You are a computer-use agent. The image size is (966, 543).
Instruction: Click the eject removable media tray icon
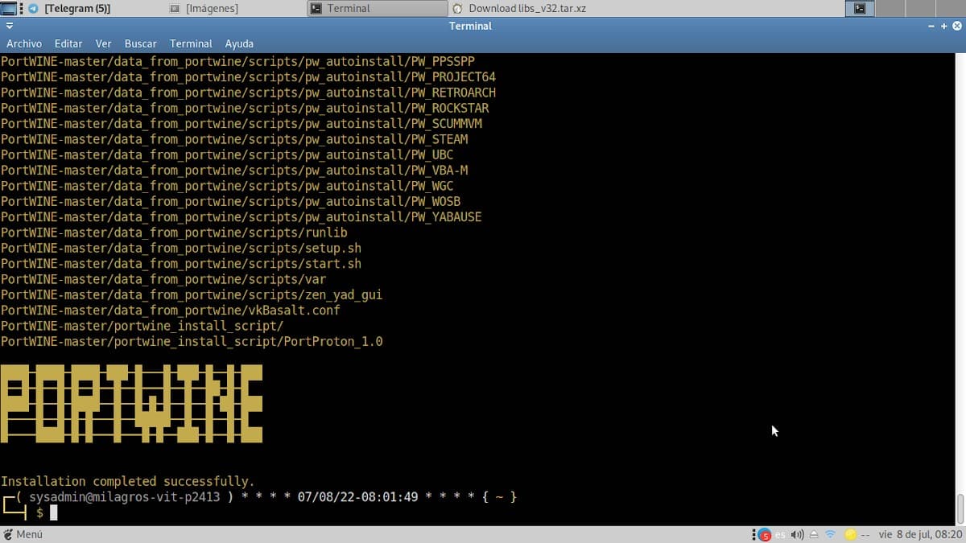pos(814,535)
